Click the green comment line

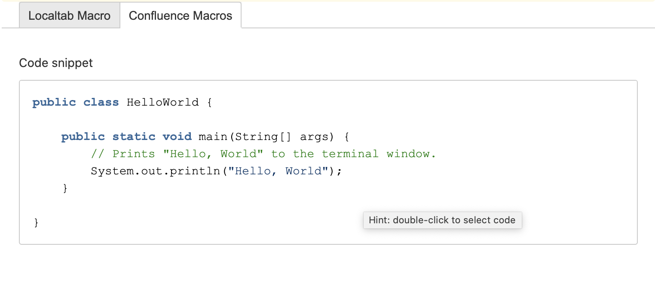(x=263, y=153)
